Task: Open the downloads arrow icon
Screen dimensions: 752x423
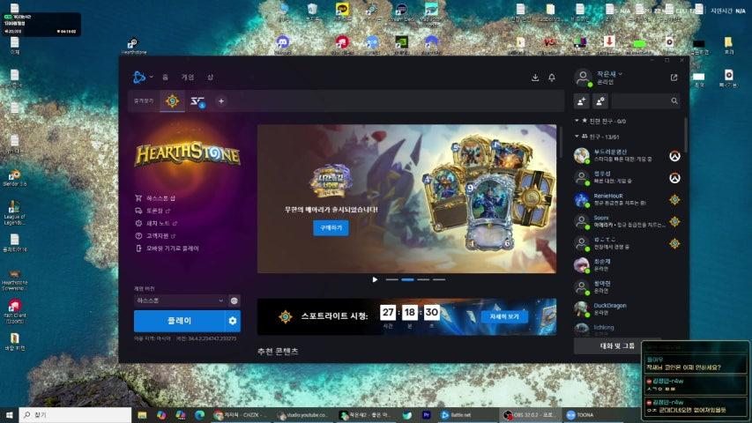Action: pos(534,78)
